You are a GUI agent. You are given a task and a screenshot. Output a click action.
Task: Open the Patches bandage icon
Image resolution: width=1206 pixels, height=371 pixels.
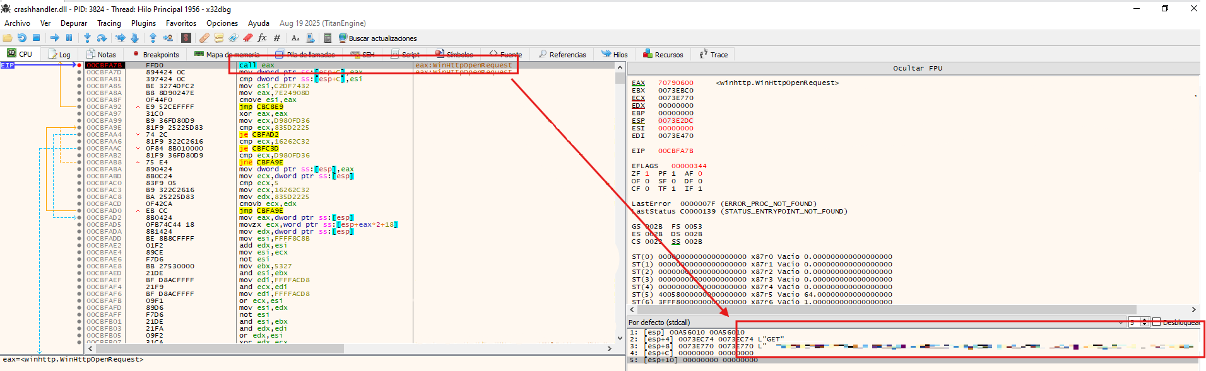click(x=204, y=38)
